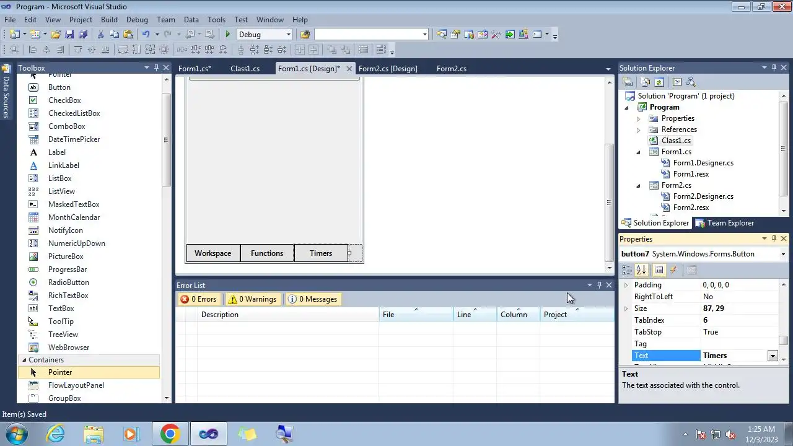The width and height of the screenshot is (793, 446).
Task: Collapse the Form2.cs tree node
Action: pos(638,185)
